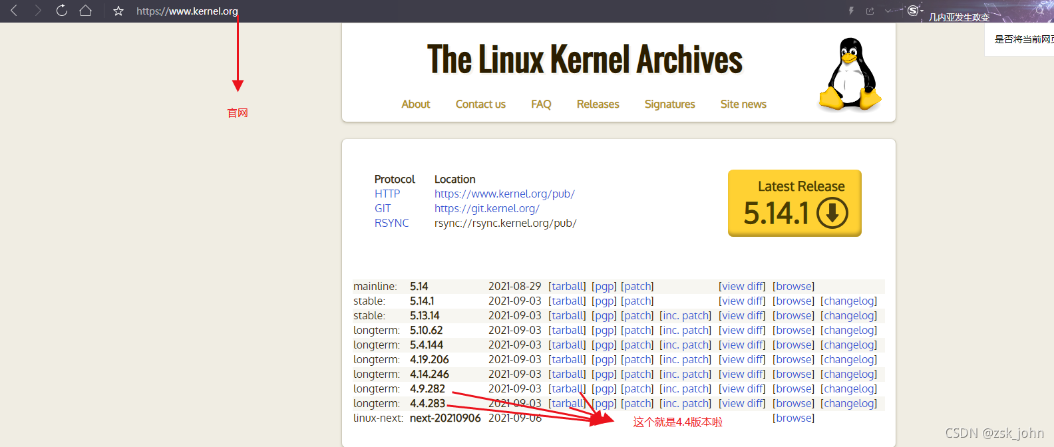Click the GIT protocol link
The width and height of the screenshot is (1054, 447).
[x=383, y=209]
